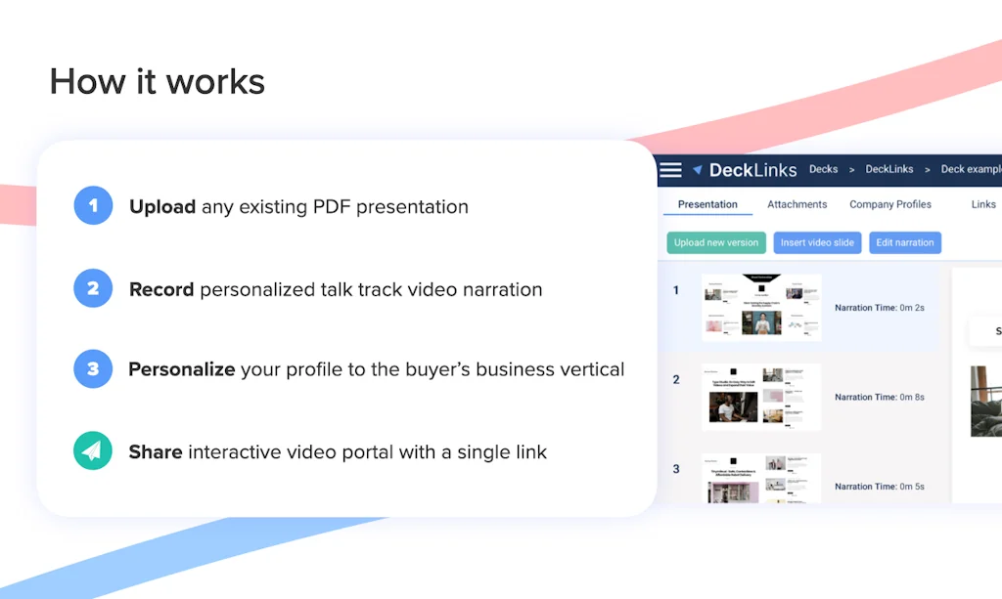Click the 'How it works' heading
Viewport: 1002px width, 599px height.
click(158, 82)
